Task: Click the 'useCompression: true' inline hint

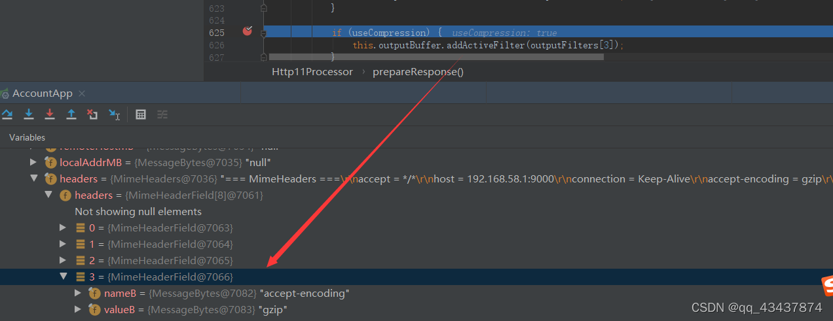Action: 504,33
